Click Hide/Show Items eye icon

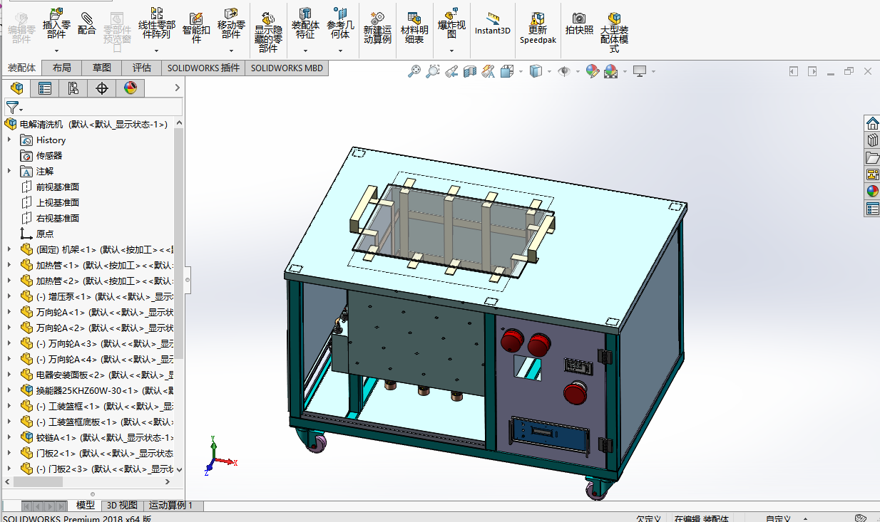(564, 71)
